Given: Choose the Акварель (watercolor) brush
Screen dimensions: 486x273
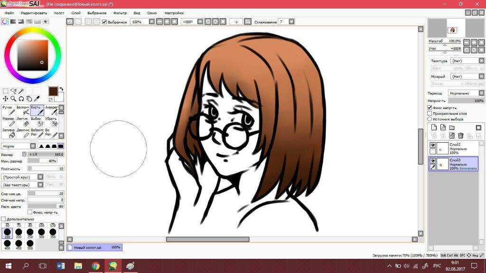Looking at the screenshot, I should pos(51,110).
